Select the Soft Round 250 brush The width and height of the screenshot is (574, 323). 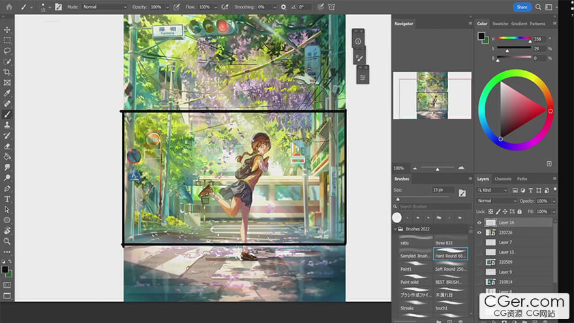(451, 267)
